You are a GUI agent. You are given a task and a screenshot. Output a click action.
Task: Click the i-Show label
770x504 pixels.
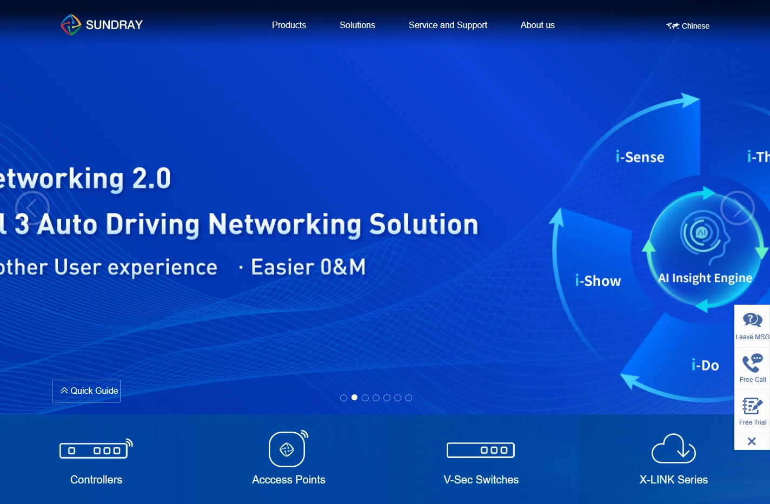coord(598,281)
